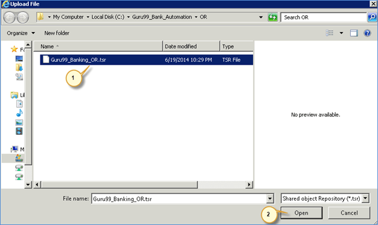The width and height of the screenshot is (378, 225).
Task: Select Downloads folder icon under Favorites
Action: [19, 67]
